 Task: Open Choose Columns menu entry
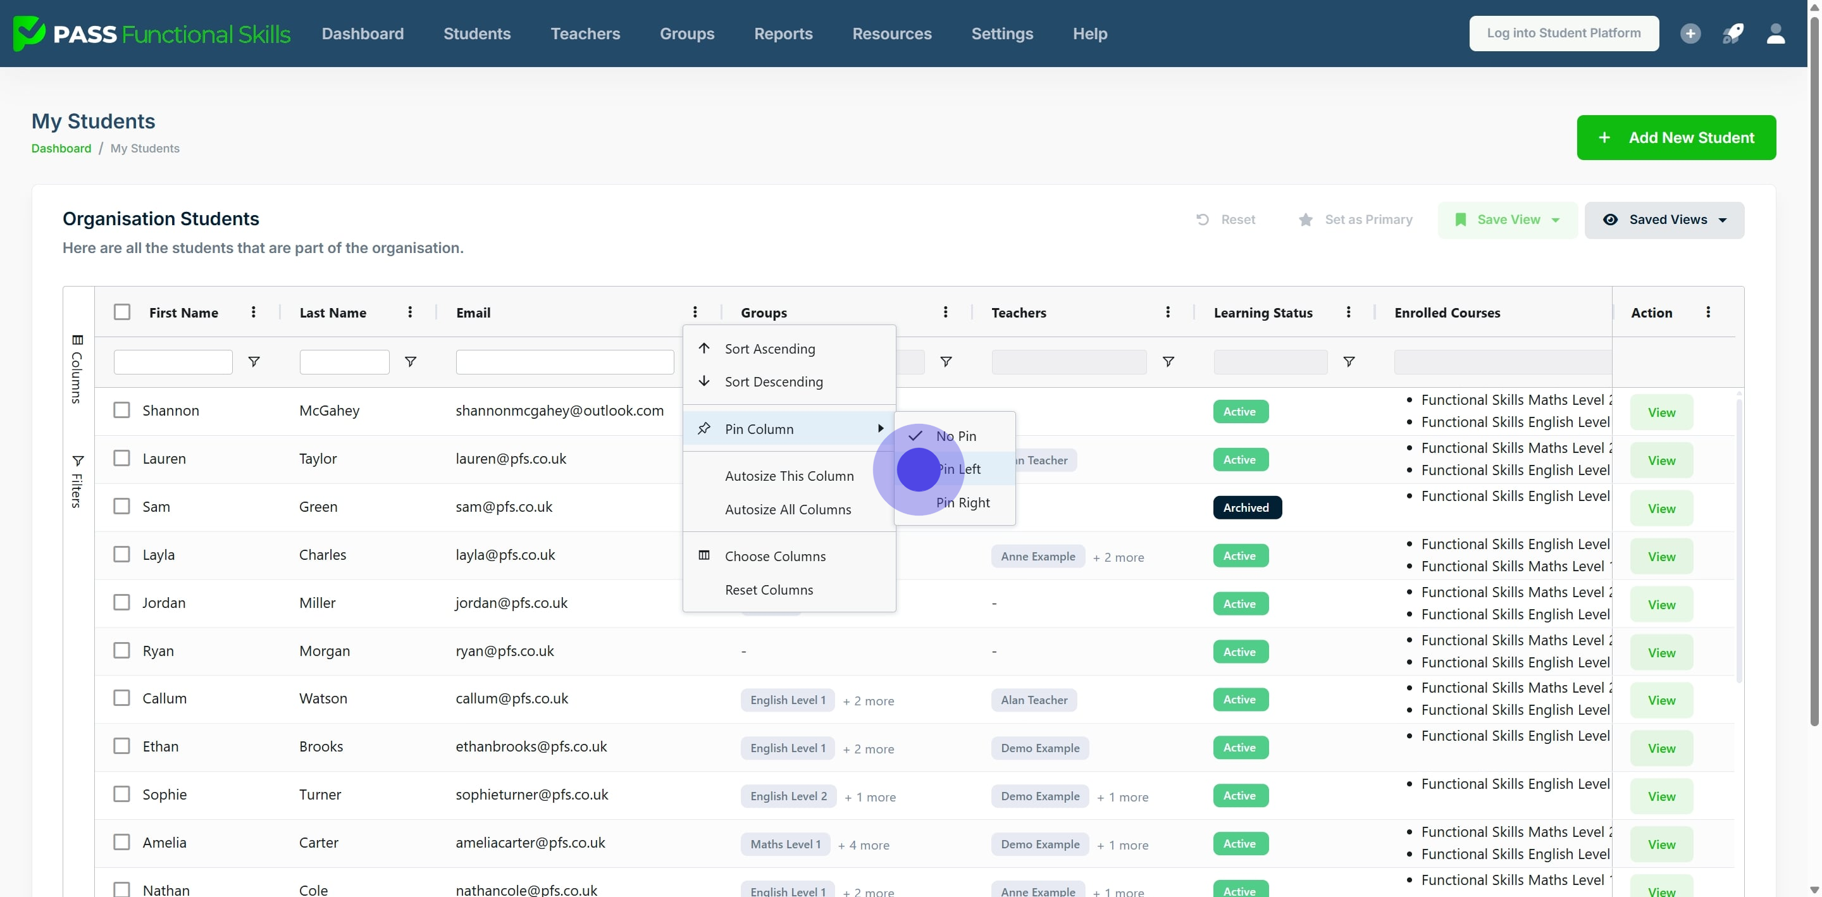tap(790, 556)
